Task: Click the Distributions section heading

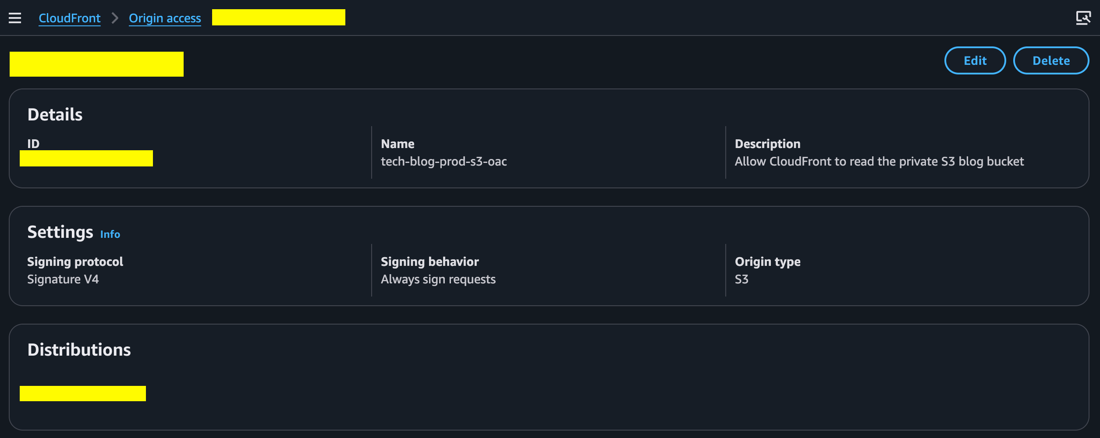Action: tap(79, 350)
